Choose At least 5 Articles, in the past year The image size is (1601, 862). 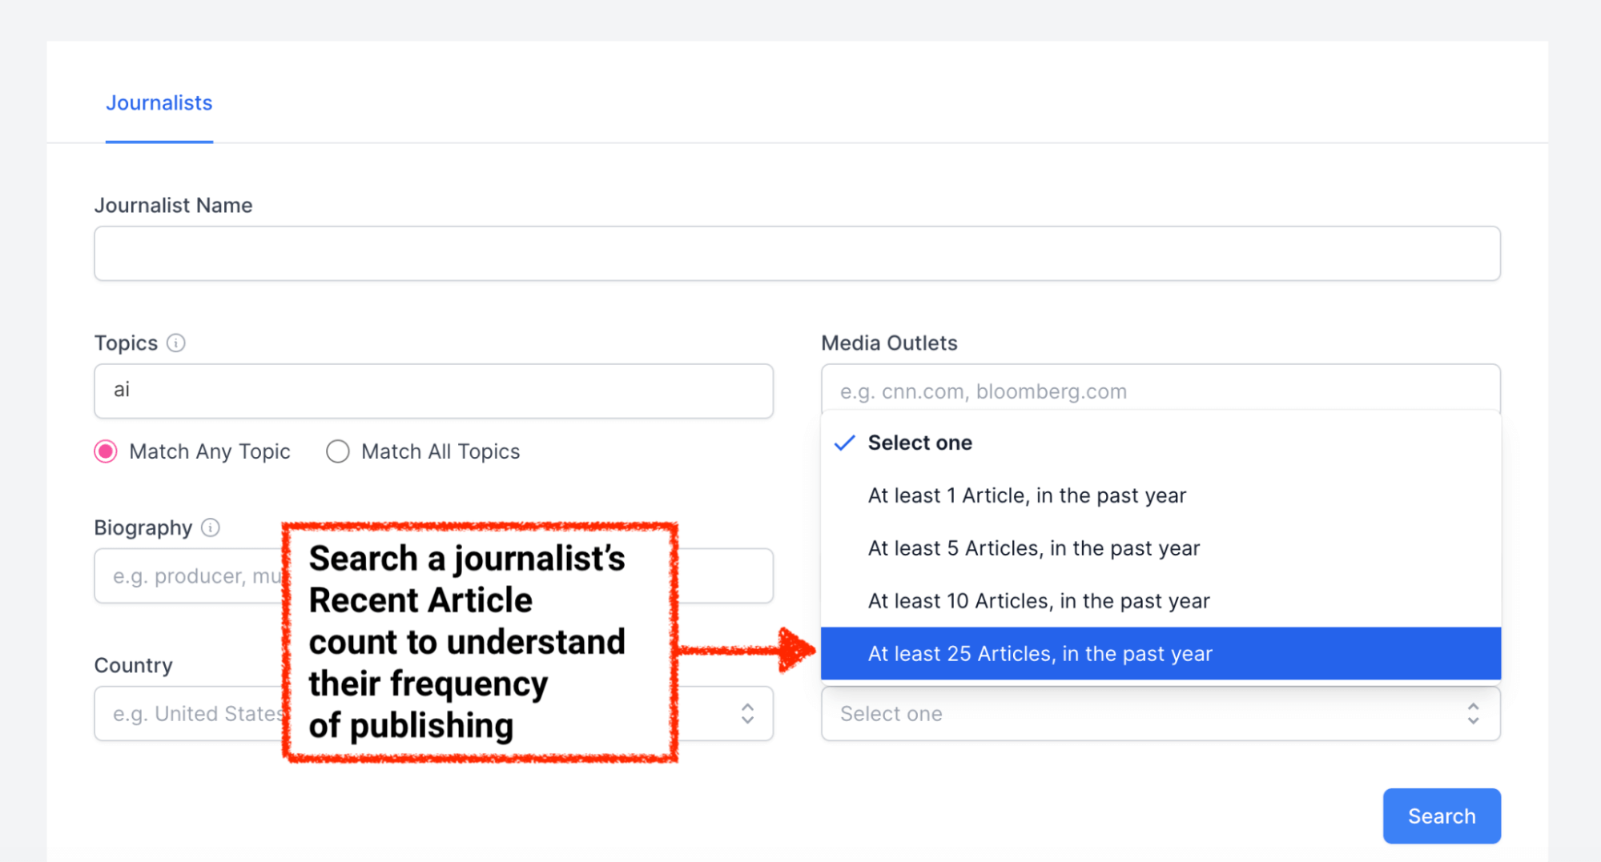1033,547
